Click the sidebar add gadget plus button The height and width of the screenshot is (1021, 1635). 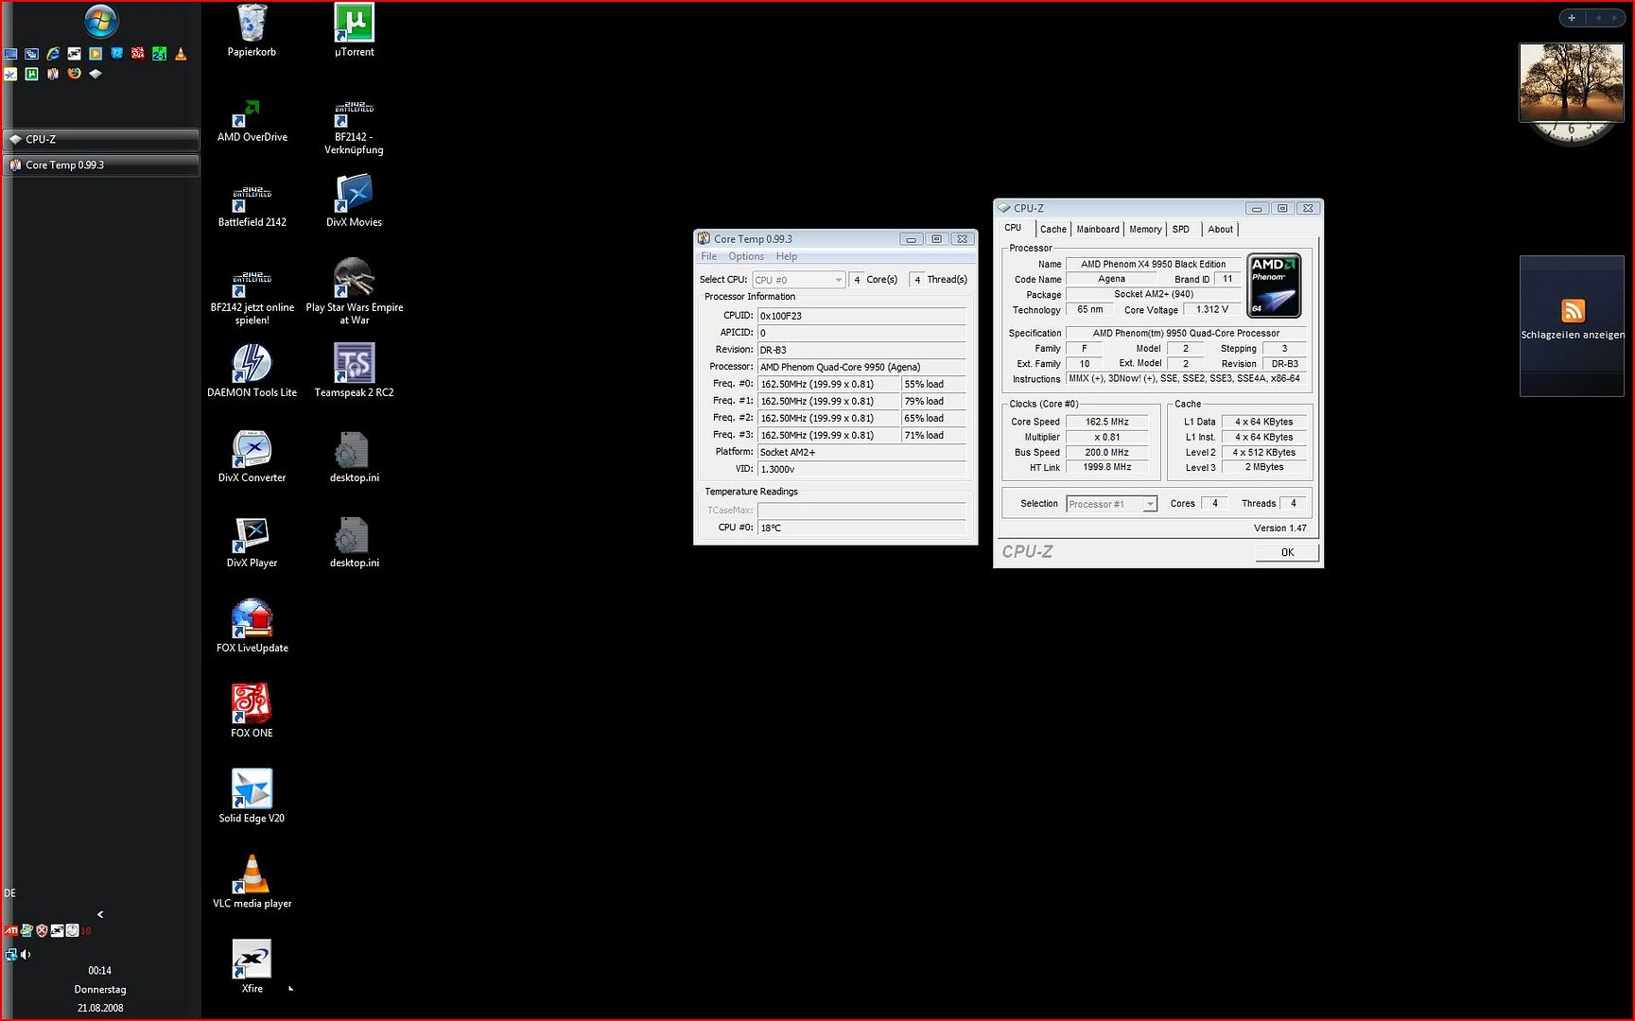click(x=1572, y=18)
